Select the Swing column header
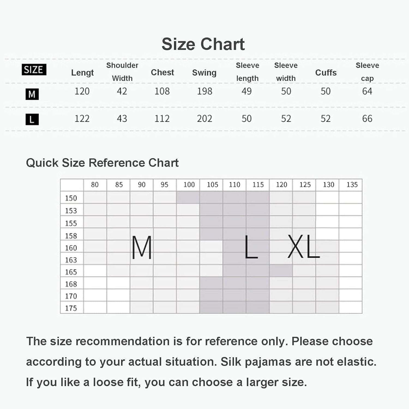This screenshot has width=409, height=409. 204,73
